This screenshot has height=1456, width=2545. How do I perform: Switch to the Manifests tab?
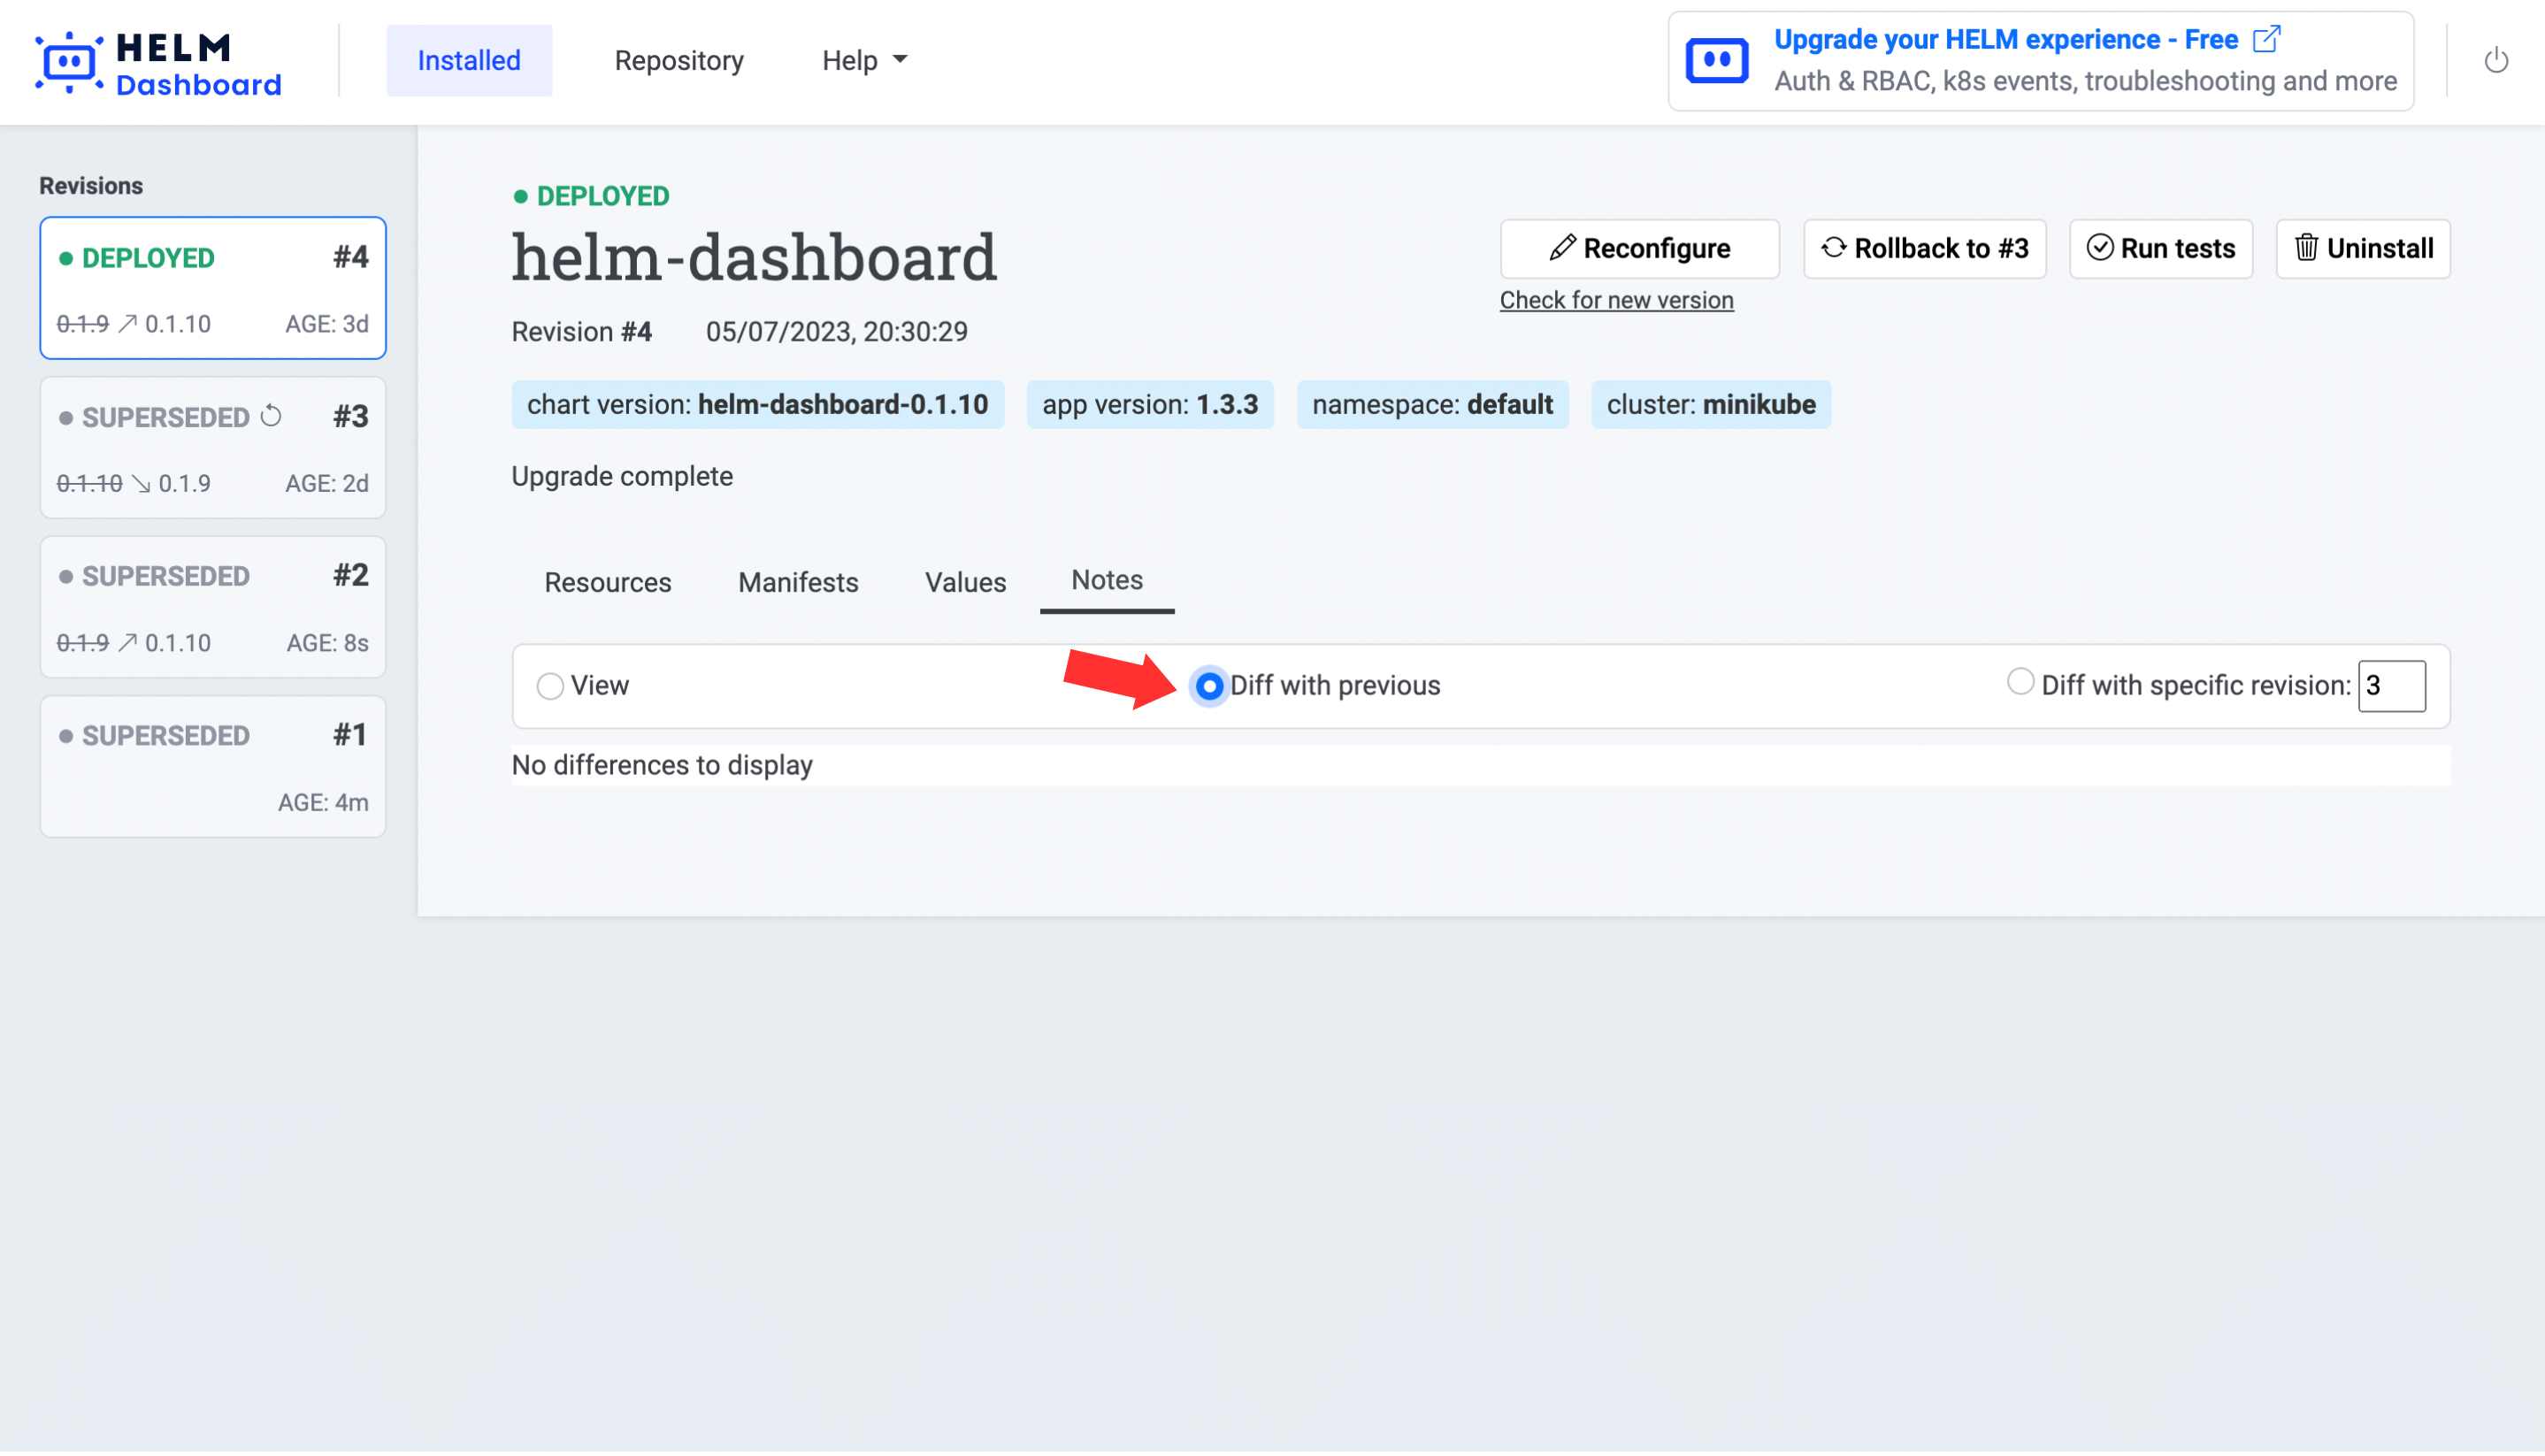point(798,582)
